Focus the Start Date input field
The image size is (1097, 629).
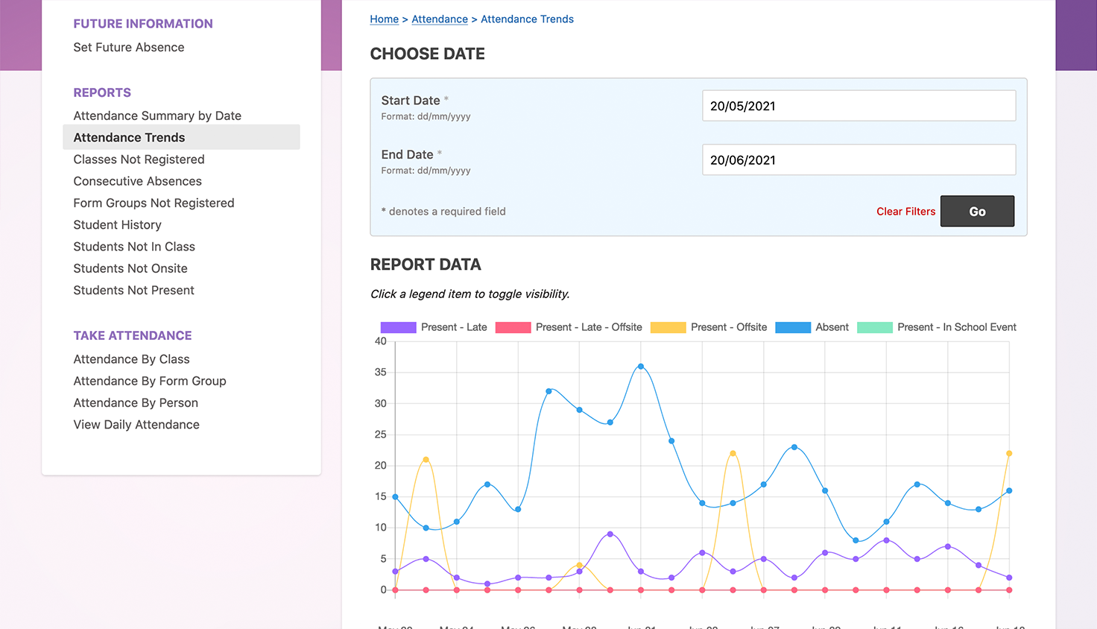859,106
